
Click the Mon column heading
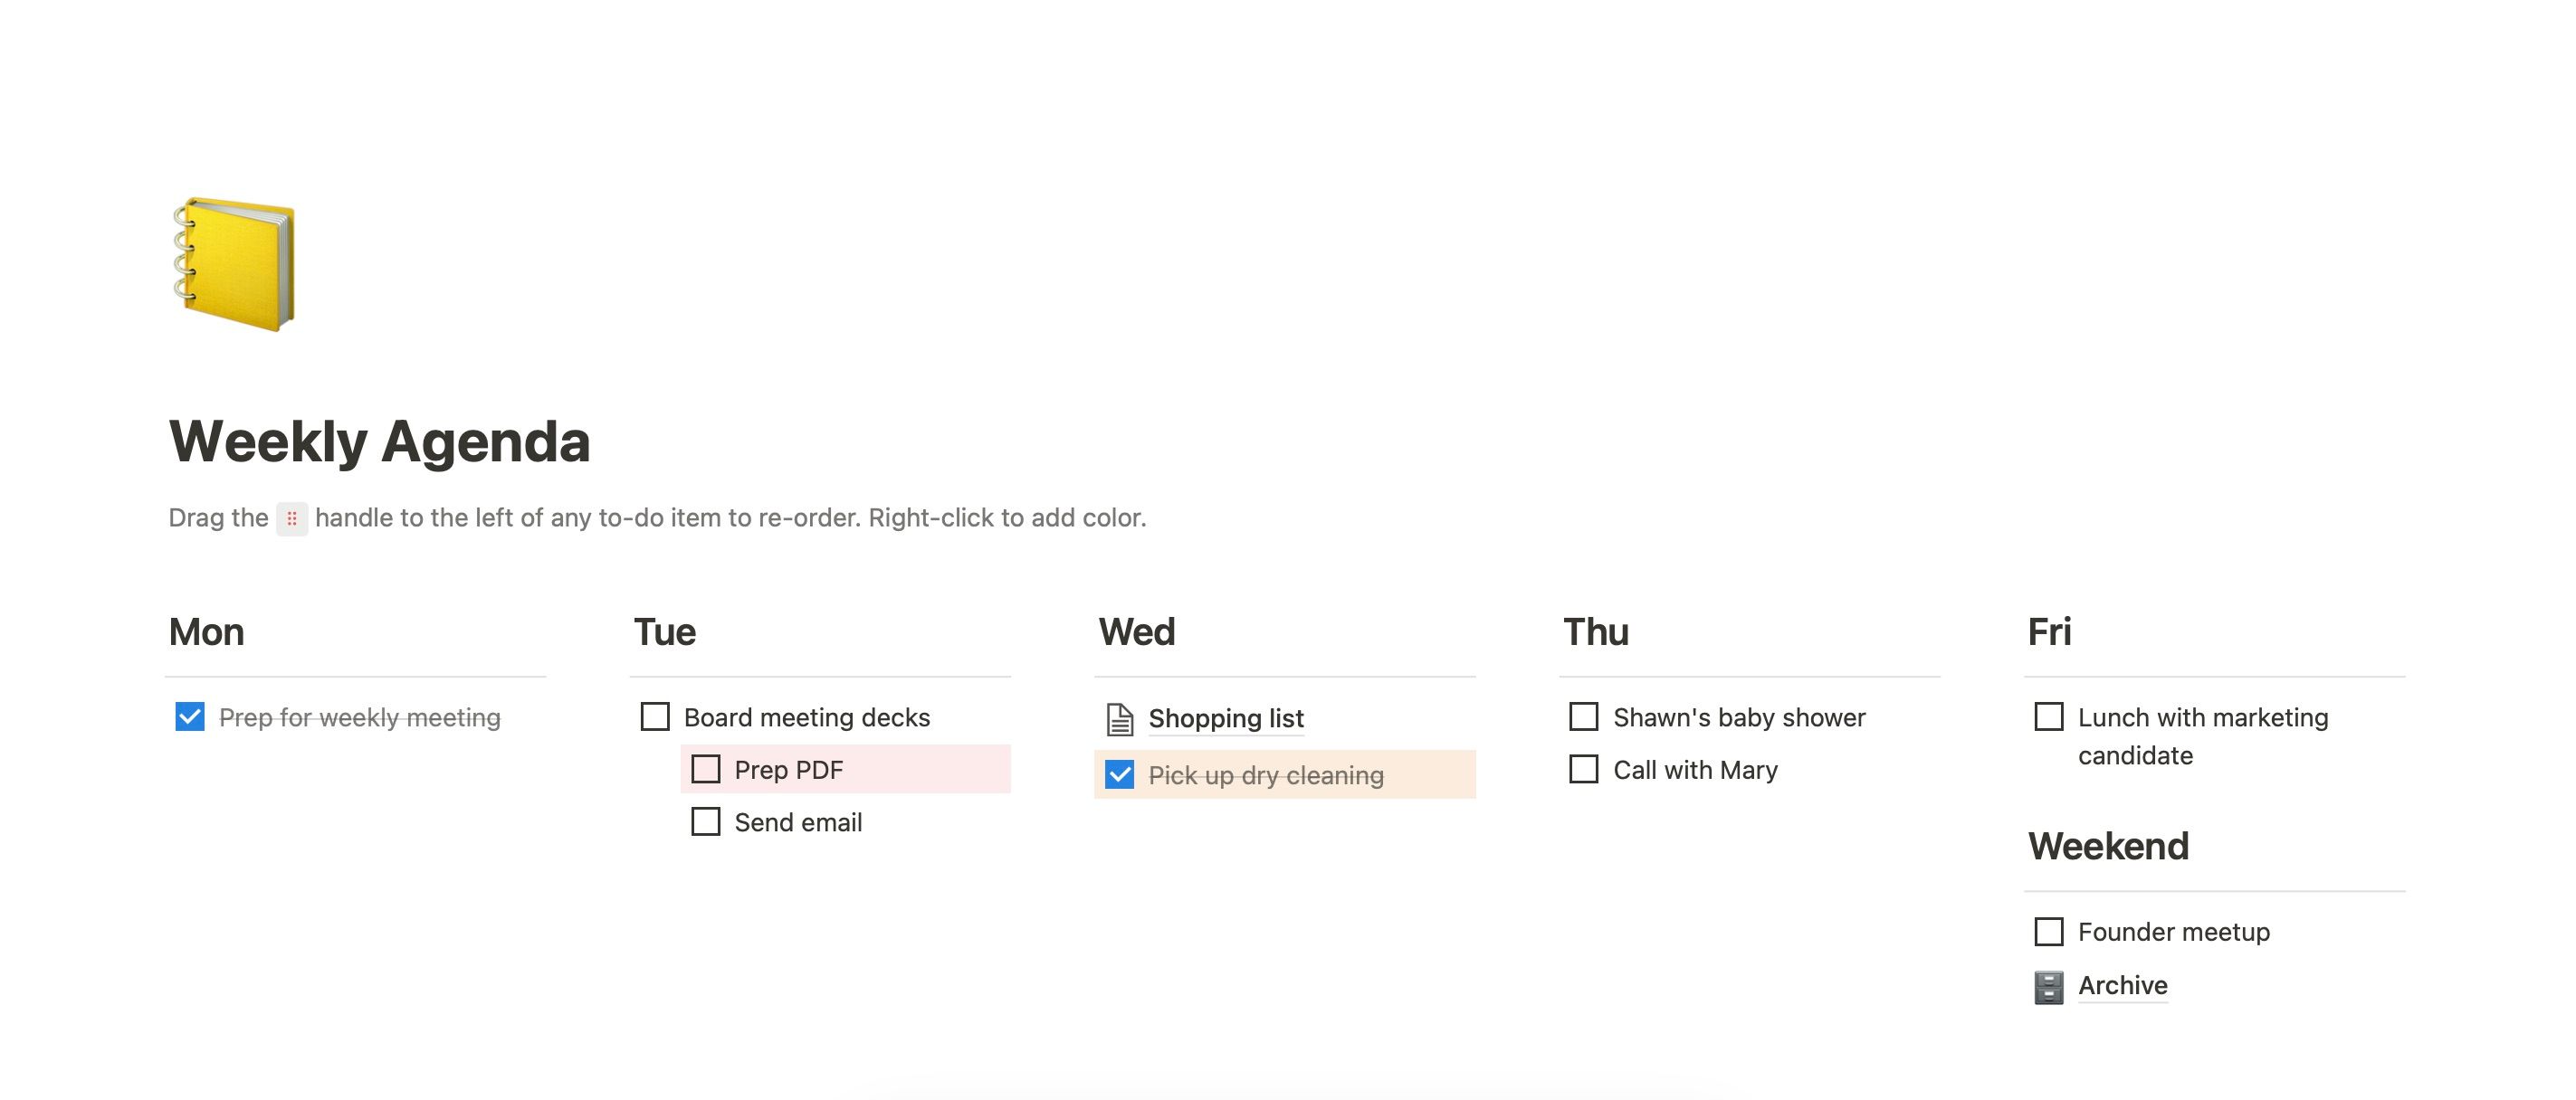pos(207,632)
